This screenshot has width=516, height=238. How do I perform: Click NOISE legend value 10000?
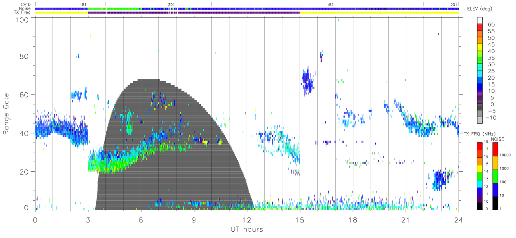[x=506, y=155]
